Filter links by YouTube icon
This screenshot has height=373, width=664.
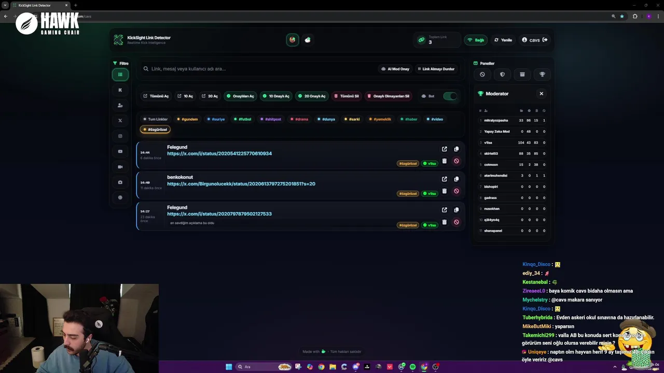pos(120,151)
